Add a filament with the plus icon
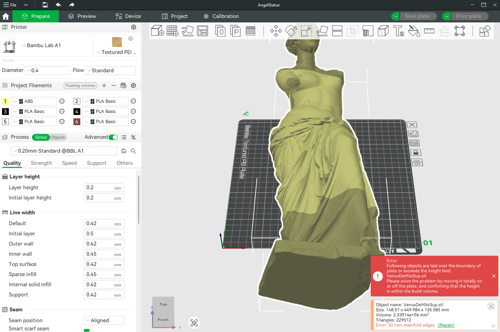The width and height of the screenshot is (500, 332). click(104, 86)
